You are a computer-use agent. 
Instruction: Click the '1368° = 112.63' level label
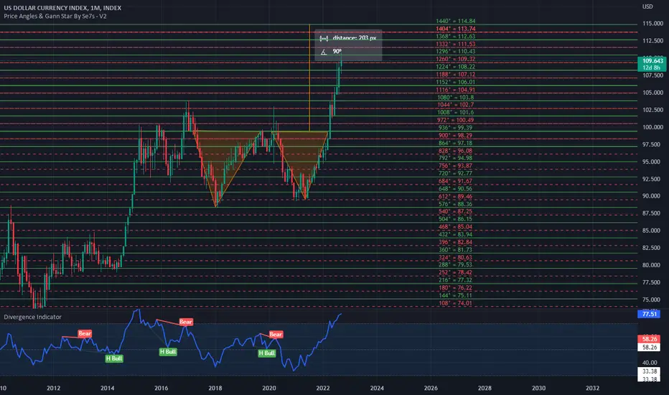[x=455, y=37]
